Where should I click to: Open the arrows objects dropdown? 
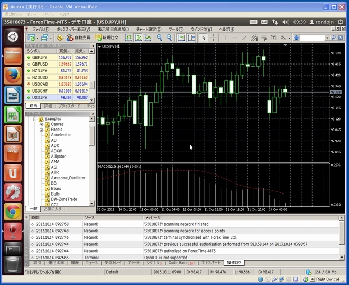point(289,38)
